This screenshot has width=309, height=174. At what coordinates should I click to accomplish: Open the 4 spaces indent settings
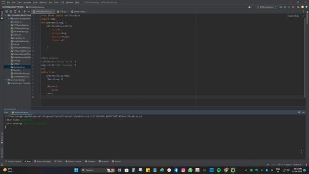click(x=288, y=164)
